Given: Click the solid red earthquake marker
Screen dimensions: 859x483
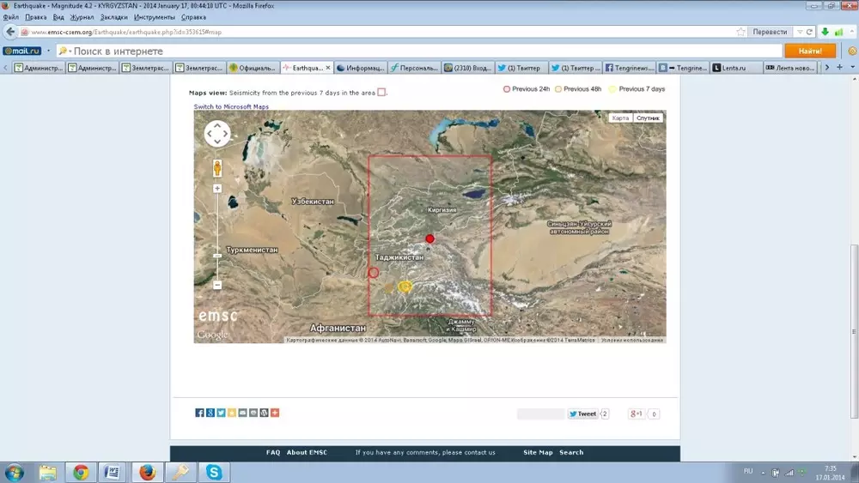Looking at the screenshot, I should click(x=430, y=238).
